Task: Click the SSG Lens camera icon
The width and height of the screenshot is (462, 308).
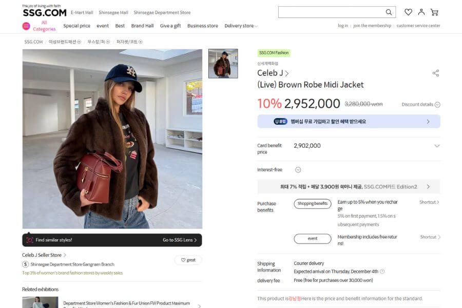Action: (30, 240)
